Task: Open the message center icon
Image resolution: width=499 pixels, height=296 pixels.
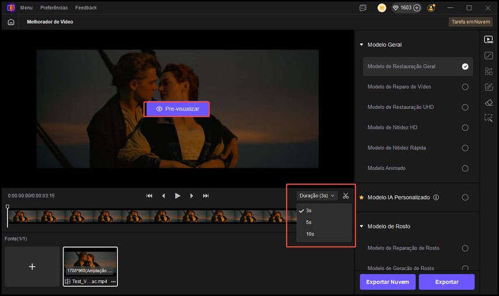Action: click(x=363, y=8)
